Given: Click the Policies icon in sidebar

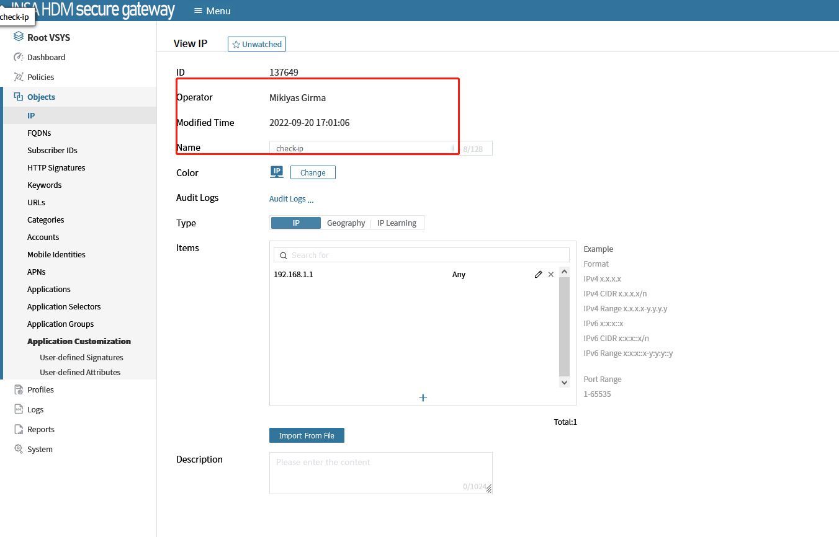Looking at the screenshot, I should point(19,77).
